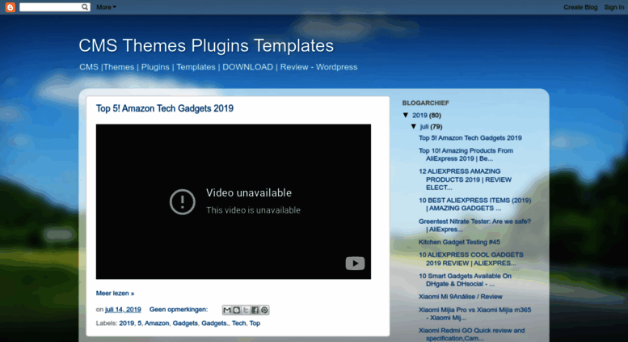Image resolution: width=628 pixels, height=342 pixels.
Task: Click the YouTube play logo on the video
Action: 355,263
